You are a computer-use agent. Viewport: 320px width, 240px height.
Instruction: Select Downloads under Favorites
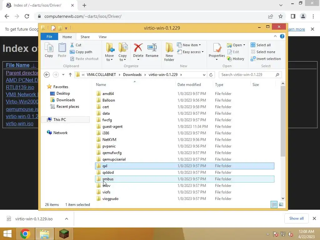click(66, 100)
